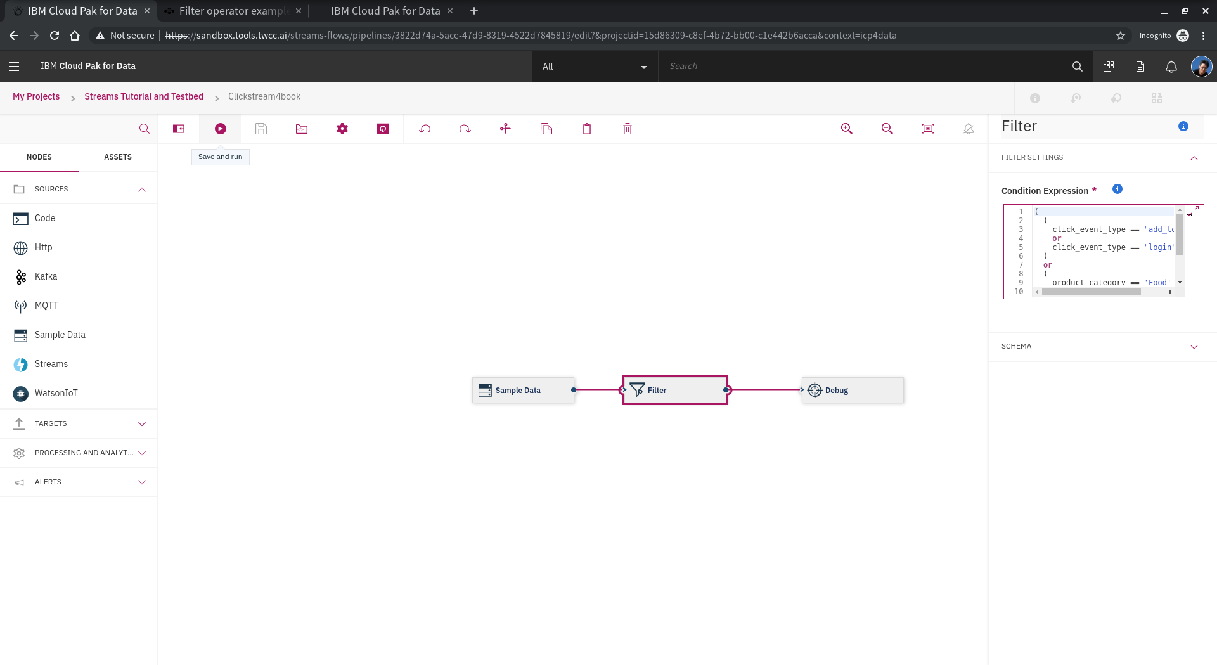Viewport: 1217px width, 665px height.
Task: Click the Undo arrow icon
Action: coord(425,129)
